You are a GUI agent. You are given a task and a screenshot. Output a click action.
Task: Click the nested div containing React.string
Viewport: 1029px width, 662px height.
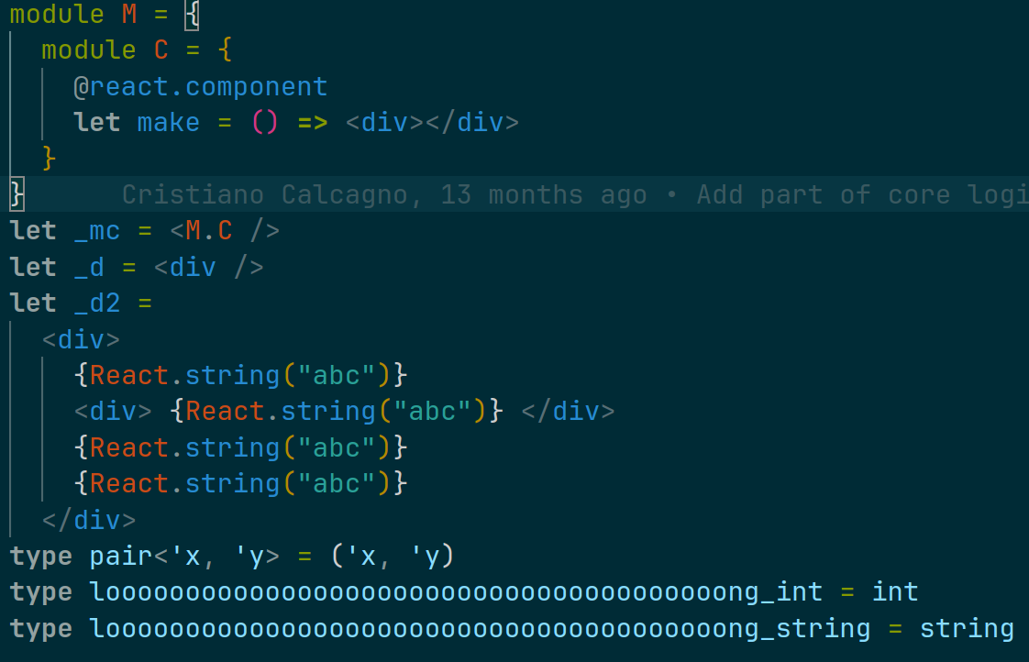tap(345, 412)
